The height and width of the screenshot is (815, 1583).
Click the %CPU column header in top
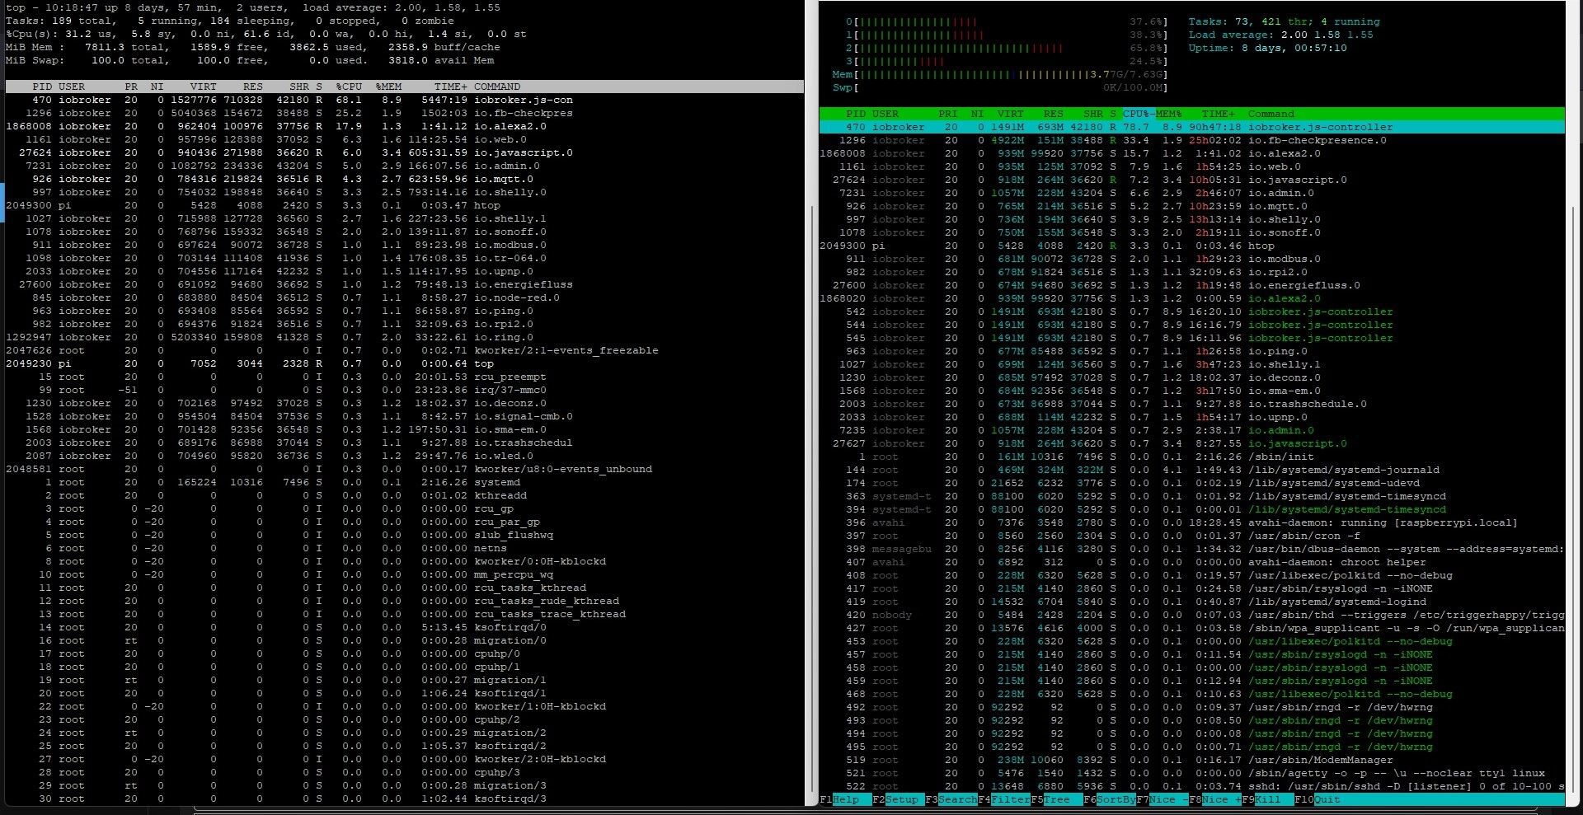(349, 87)
